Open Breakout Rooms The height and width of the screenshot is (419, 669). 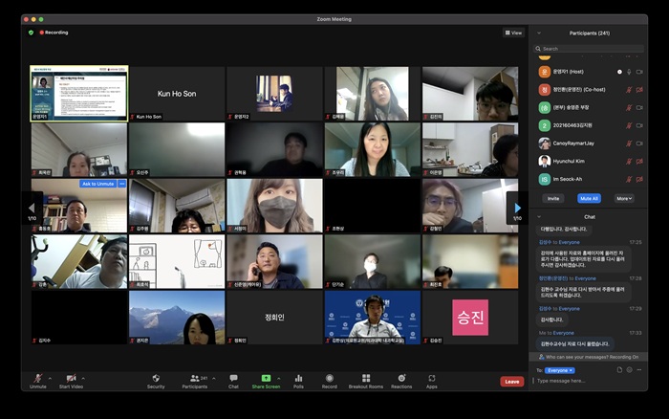click(x=365, y=379)
